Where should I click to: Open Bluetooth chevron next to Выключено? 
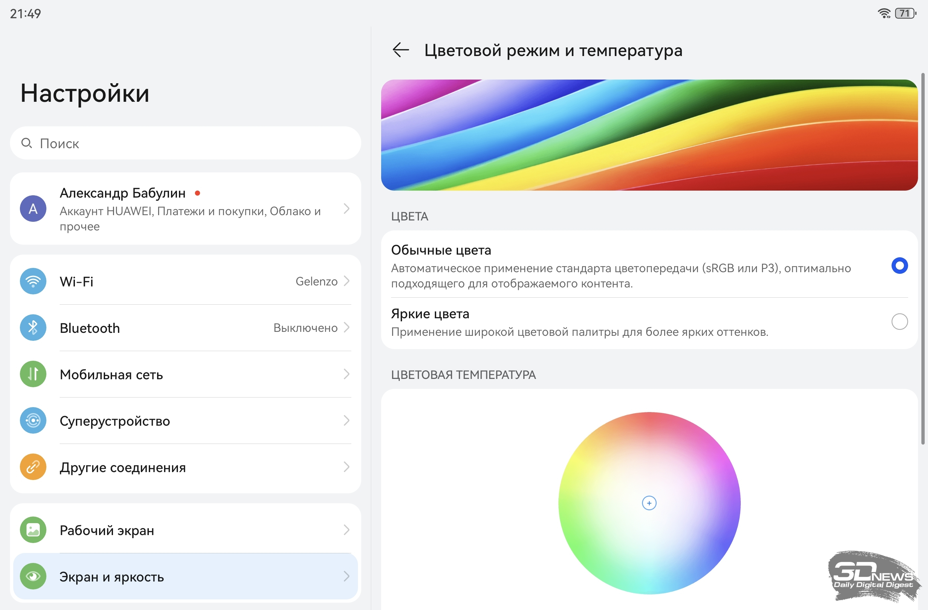346,328
